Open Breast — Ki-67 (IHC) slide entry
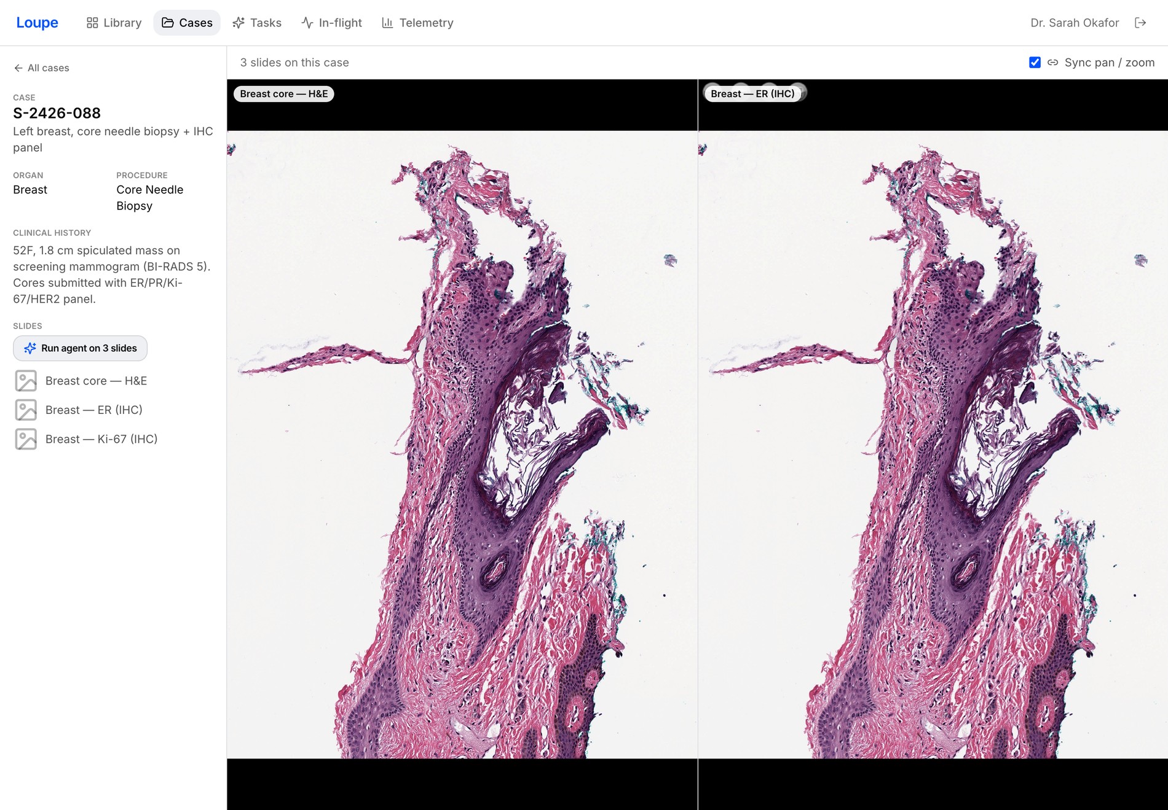 (86, 439)
